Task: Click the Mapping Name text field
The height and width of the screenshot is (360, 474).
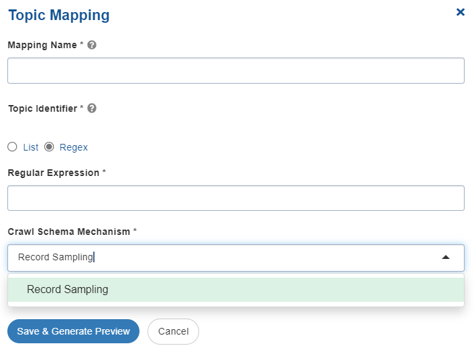Action: (x=236, y=71)
